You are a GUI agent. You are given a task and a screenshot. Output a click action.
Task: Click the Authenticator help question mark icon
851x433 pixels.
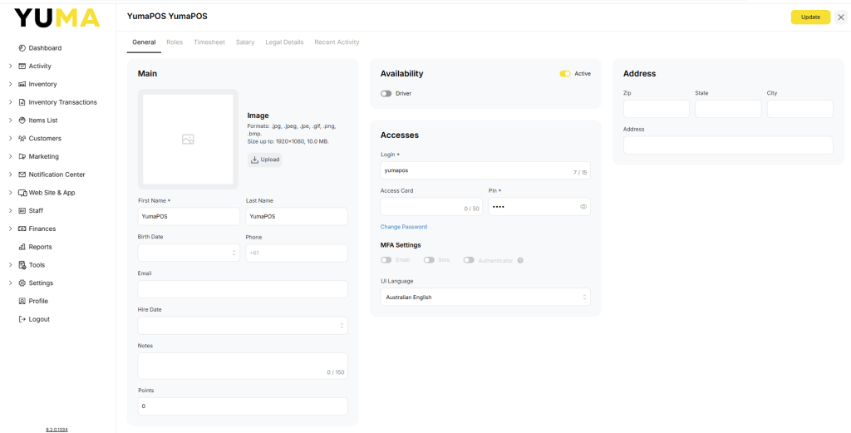520,260
